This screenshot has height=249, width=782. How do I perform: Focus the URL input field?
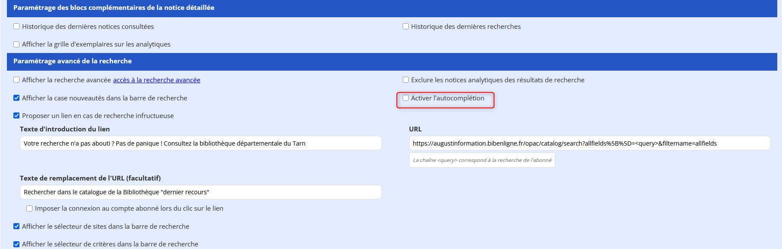(589, 143)
